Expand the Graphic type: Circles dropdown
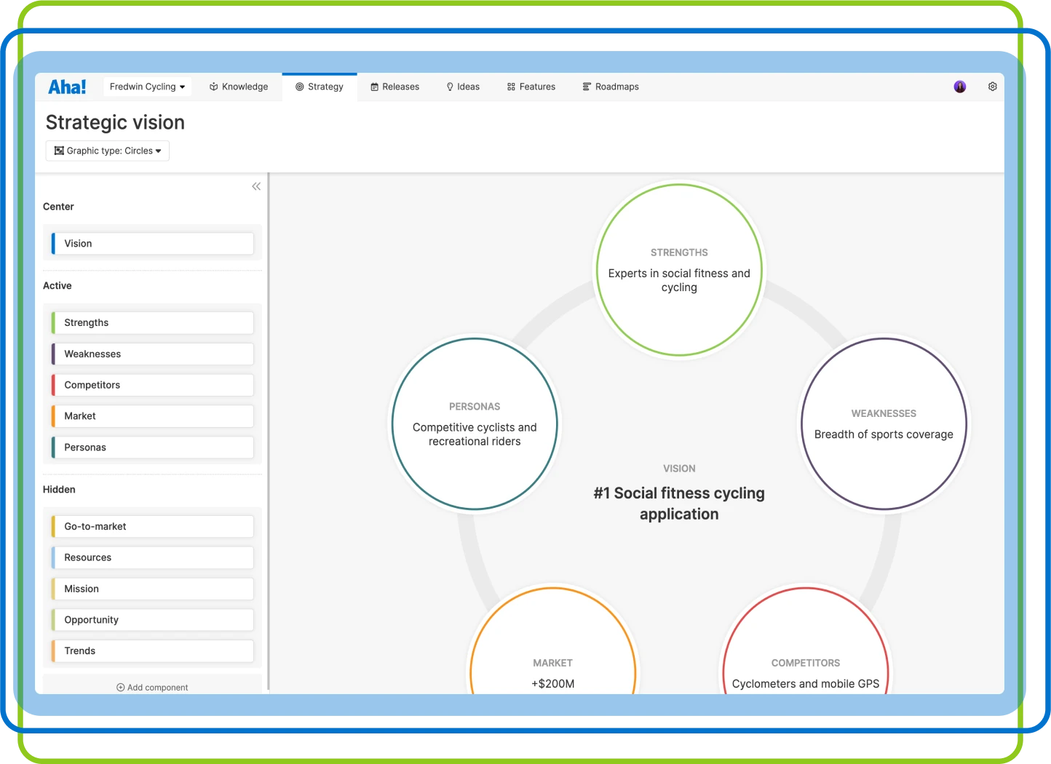 [x=108, y=151]
